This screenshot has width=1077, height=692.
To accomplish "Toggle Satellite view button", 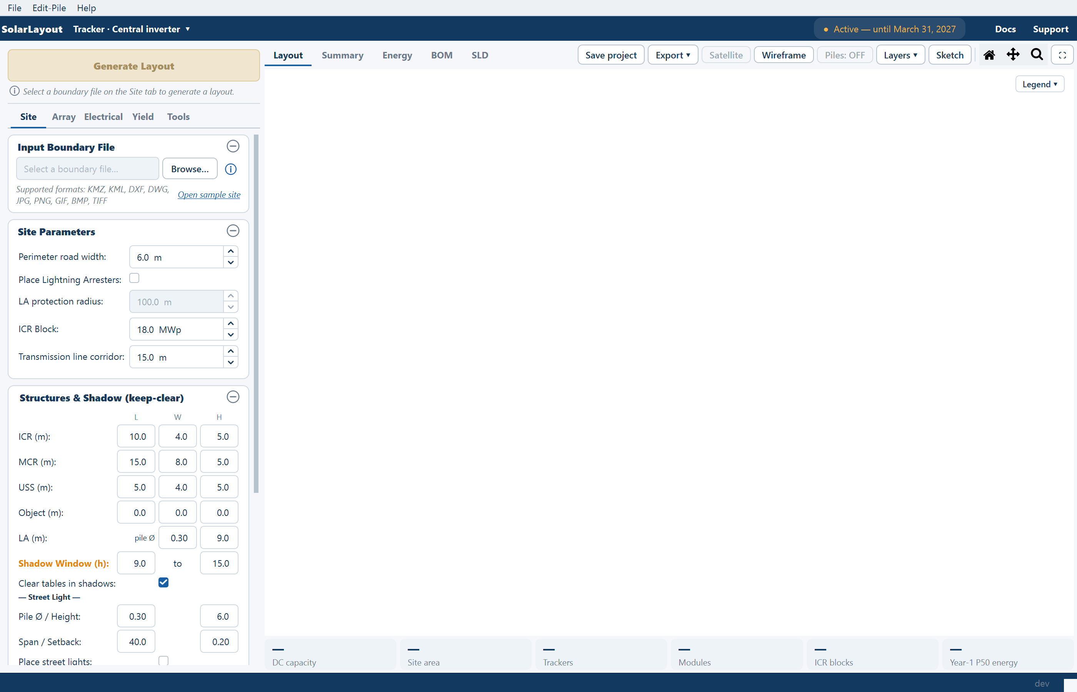I will [725, 55].
